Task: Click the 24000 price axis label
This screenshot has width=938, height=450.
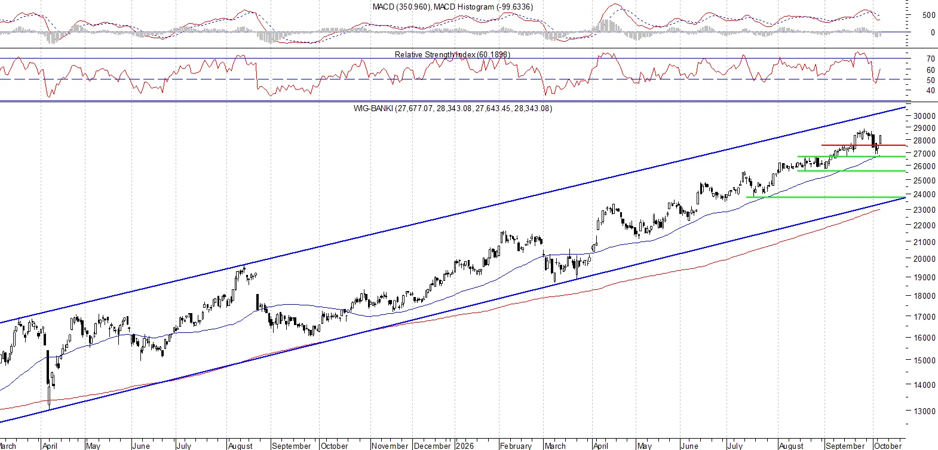Action: pyautogui.click(x=924, y=195)
